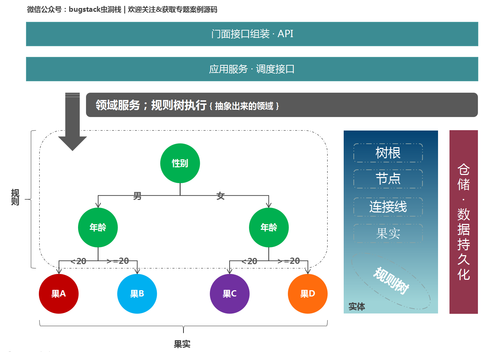The image size is (497, 352).
Task: Select the blue 果B fruit node
Action: (137, 293)
